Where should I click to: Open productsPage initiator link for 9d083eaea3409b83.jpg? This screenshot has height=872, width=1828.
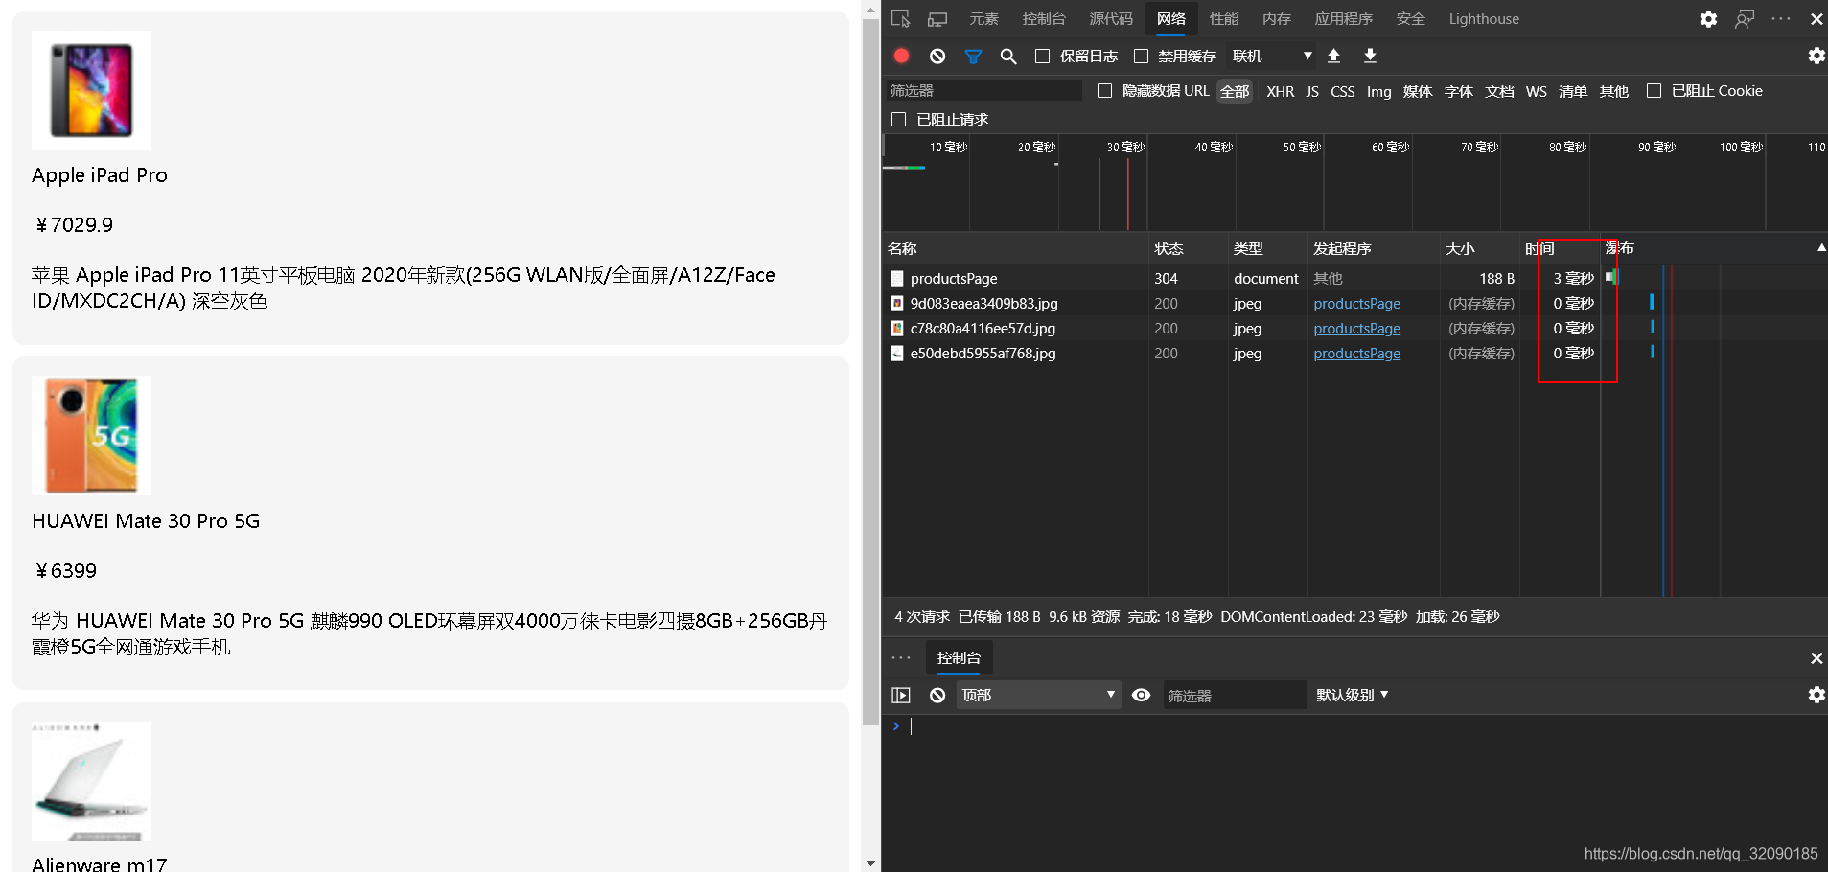pos(1356,304)
